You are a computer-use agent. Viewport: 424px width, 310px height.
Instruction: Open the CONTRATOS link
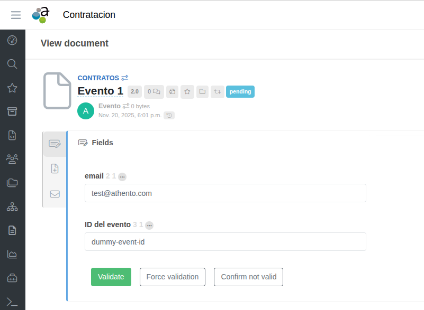pyautogui.click(x=98, y=78)
